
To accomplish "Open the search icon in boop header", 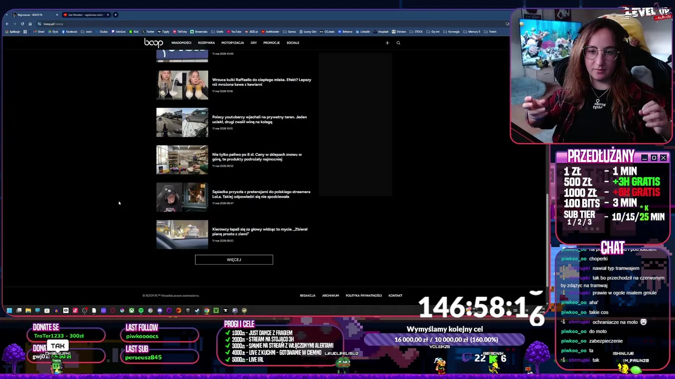I will (x=398, y=43).
